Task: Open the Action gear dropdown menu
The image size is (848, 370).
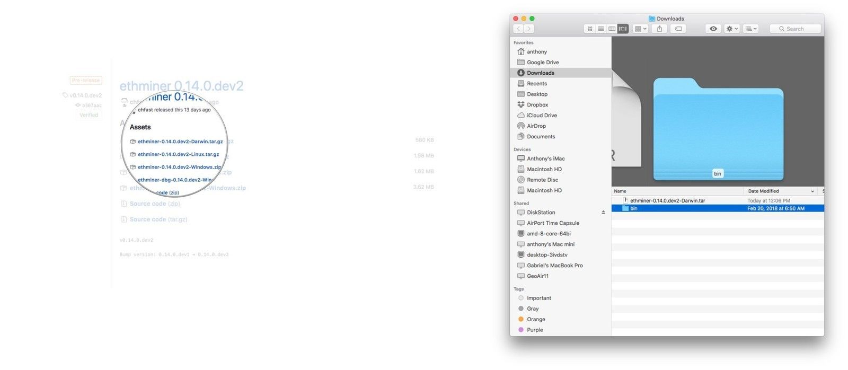Action: 732,29
